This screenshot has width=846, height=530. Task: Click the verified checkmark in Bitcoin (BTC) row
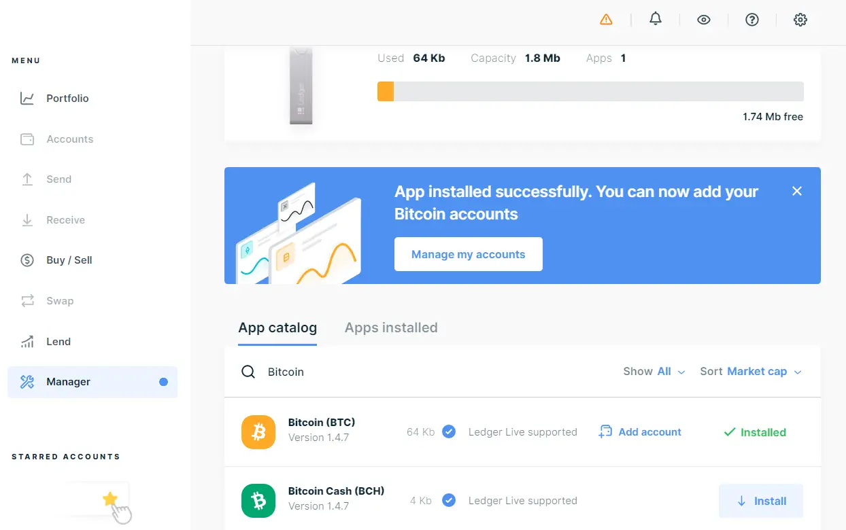click(449, 431)
